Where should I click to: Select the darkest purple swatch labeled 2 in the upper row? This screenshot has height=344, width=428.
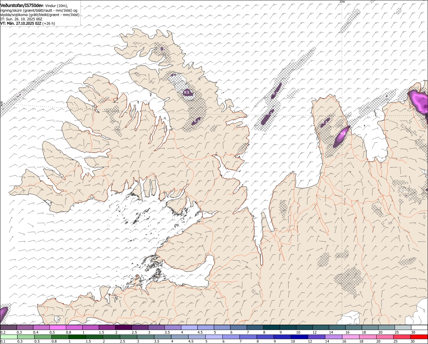click(x=123, y=328)
